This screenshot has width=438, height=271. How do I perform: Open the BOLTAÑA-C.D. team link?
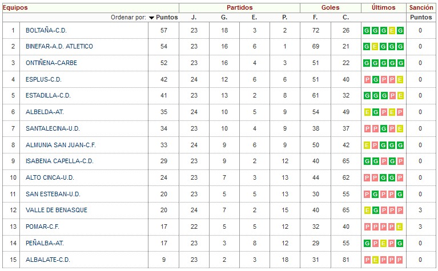[x=46, y=30]
